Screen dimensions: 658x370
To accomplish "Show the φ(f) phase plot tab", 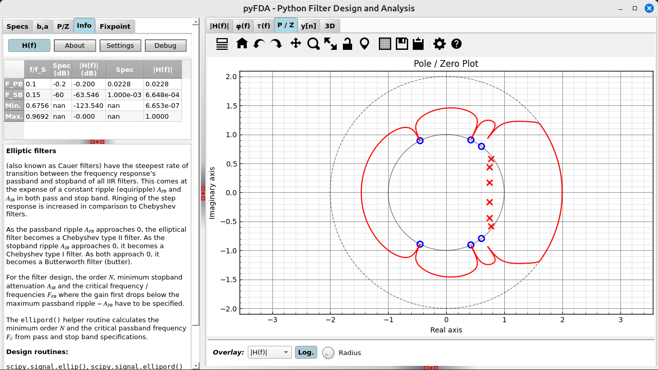I will click(243, 26).
